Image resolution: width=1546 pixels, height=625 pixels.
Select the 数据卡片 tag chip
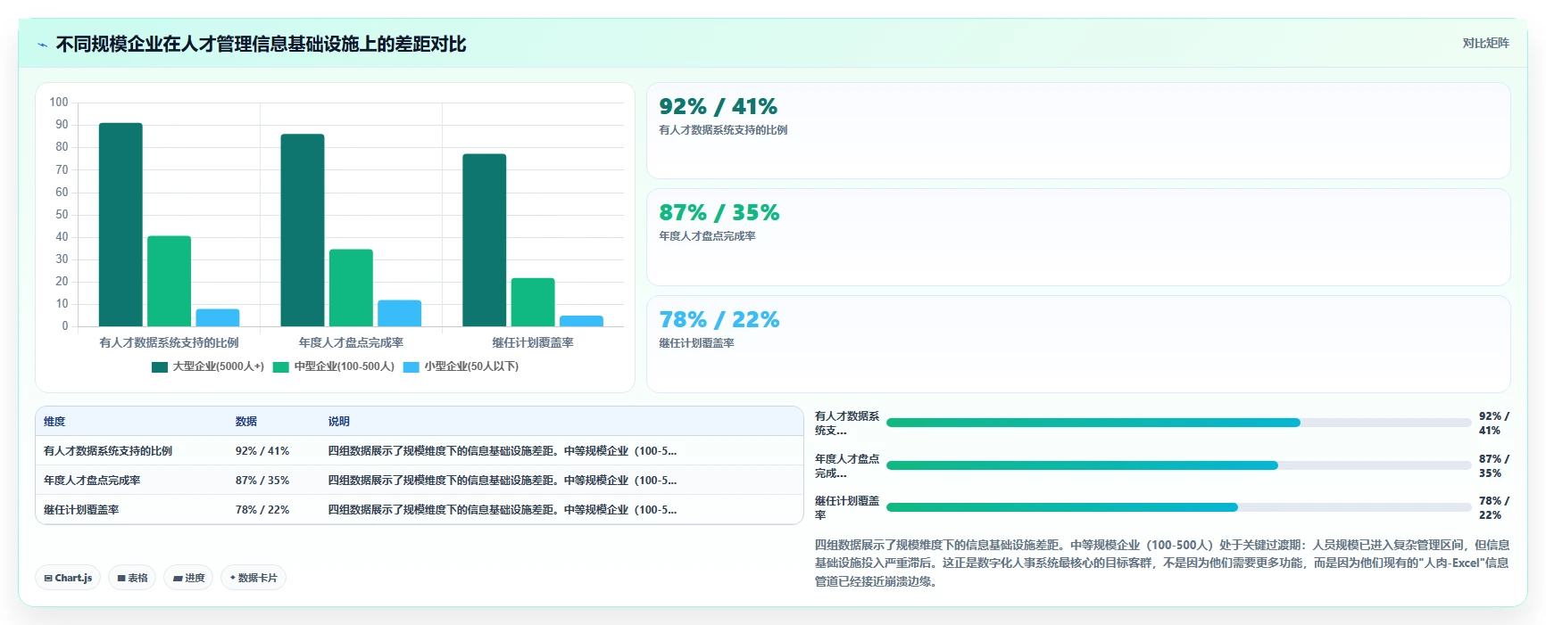pos(254,578)
